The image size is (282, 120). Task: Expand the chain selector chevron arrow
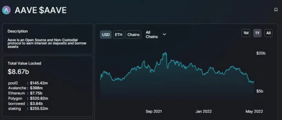point(164,34)
